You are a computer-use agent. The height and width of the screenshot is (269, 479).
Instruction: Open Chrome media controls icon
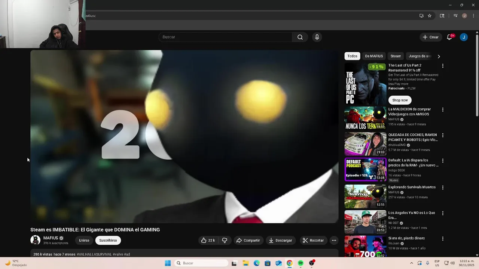(455, 16)
